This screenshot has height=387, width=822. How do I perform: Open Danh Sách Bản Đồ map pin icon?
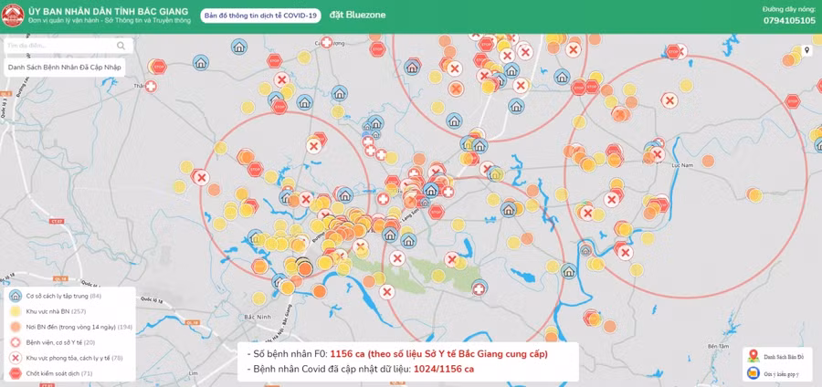tap(752, 356)
